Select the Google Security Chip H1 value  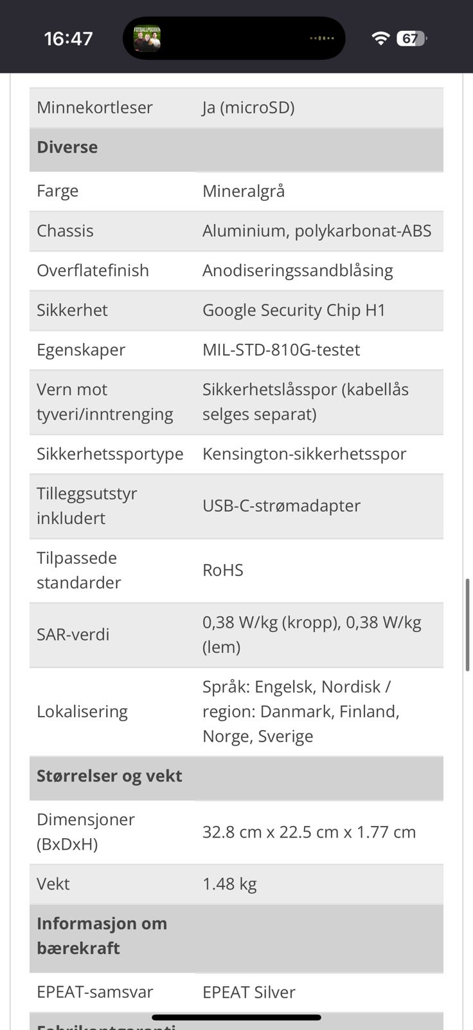pos(294,310)
